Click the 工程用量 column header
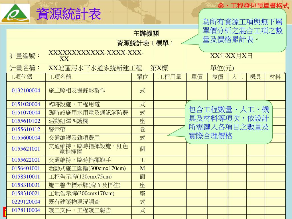 click(x=170, y=77)
